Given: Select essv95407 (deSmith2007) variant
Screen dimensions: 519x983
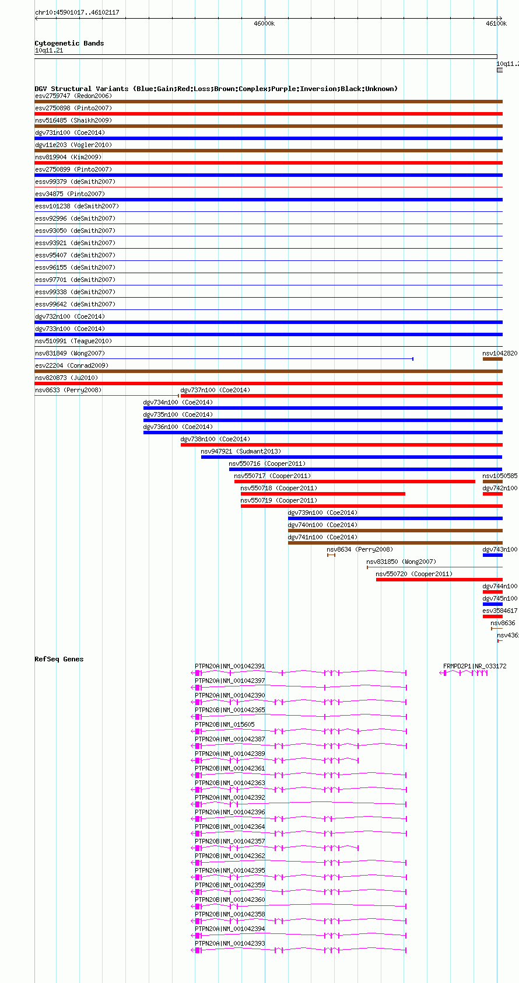Looking at the screenshot, I should [x=75, y=255].
